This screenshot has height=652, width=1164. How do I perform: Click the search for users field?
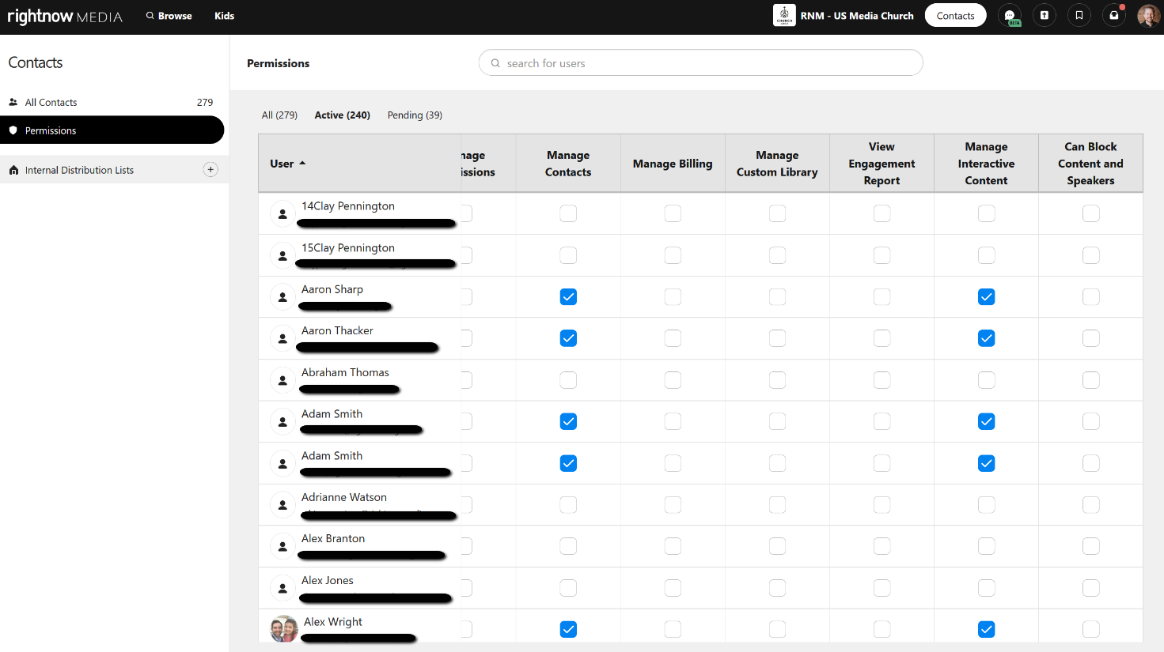point(700,62)
